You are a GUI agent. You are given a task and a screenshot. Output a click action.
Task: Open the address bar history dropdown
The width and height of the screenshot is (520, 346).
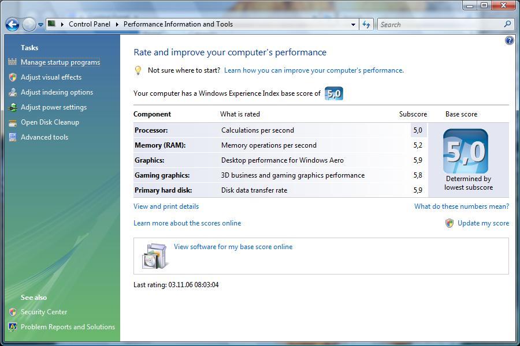point(353,24)
